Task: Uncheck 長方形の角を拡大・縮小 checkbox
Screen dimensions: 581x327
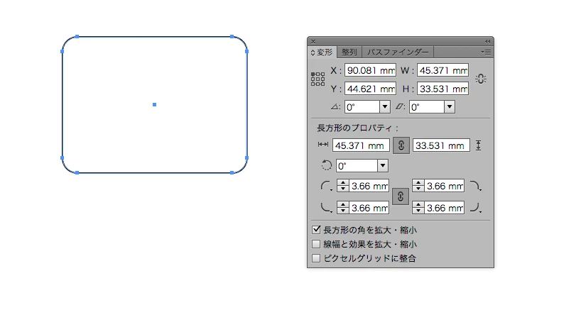Action: pyautogui.click(x=316, y=230)
